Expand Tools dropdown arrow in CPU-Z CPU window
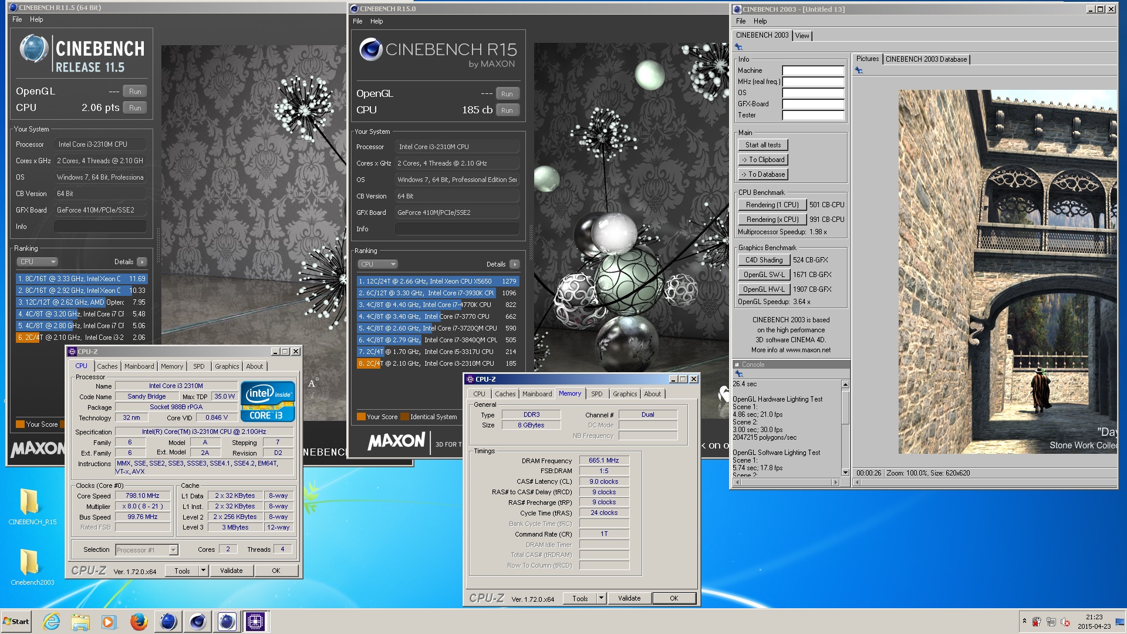The height and width of the screenshot is (634, 1127). coord(203,571)
